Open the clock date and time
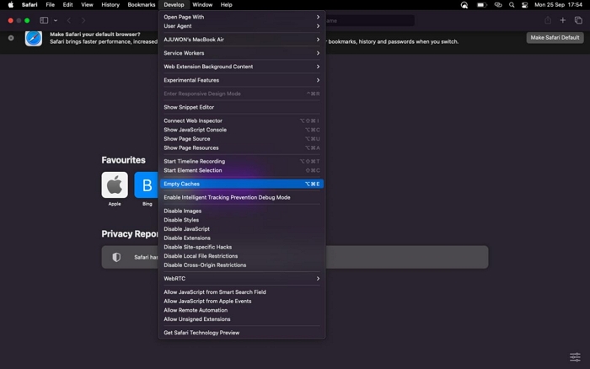 558,5
